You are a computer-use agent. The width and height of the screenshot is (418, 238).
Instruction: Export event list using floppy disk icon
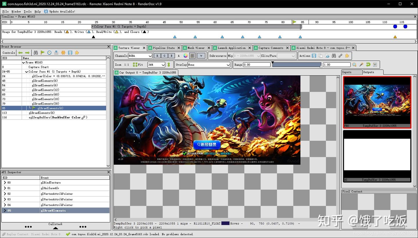71,52
